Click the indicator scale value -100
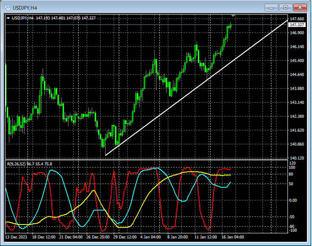Image resolution: width=312 pixels, height=246 pixels. pos(293,230)
